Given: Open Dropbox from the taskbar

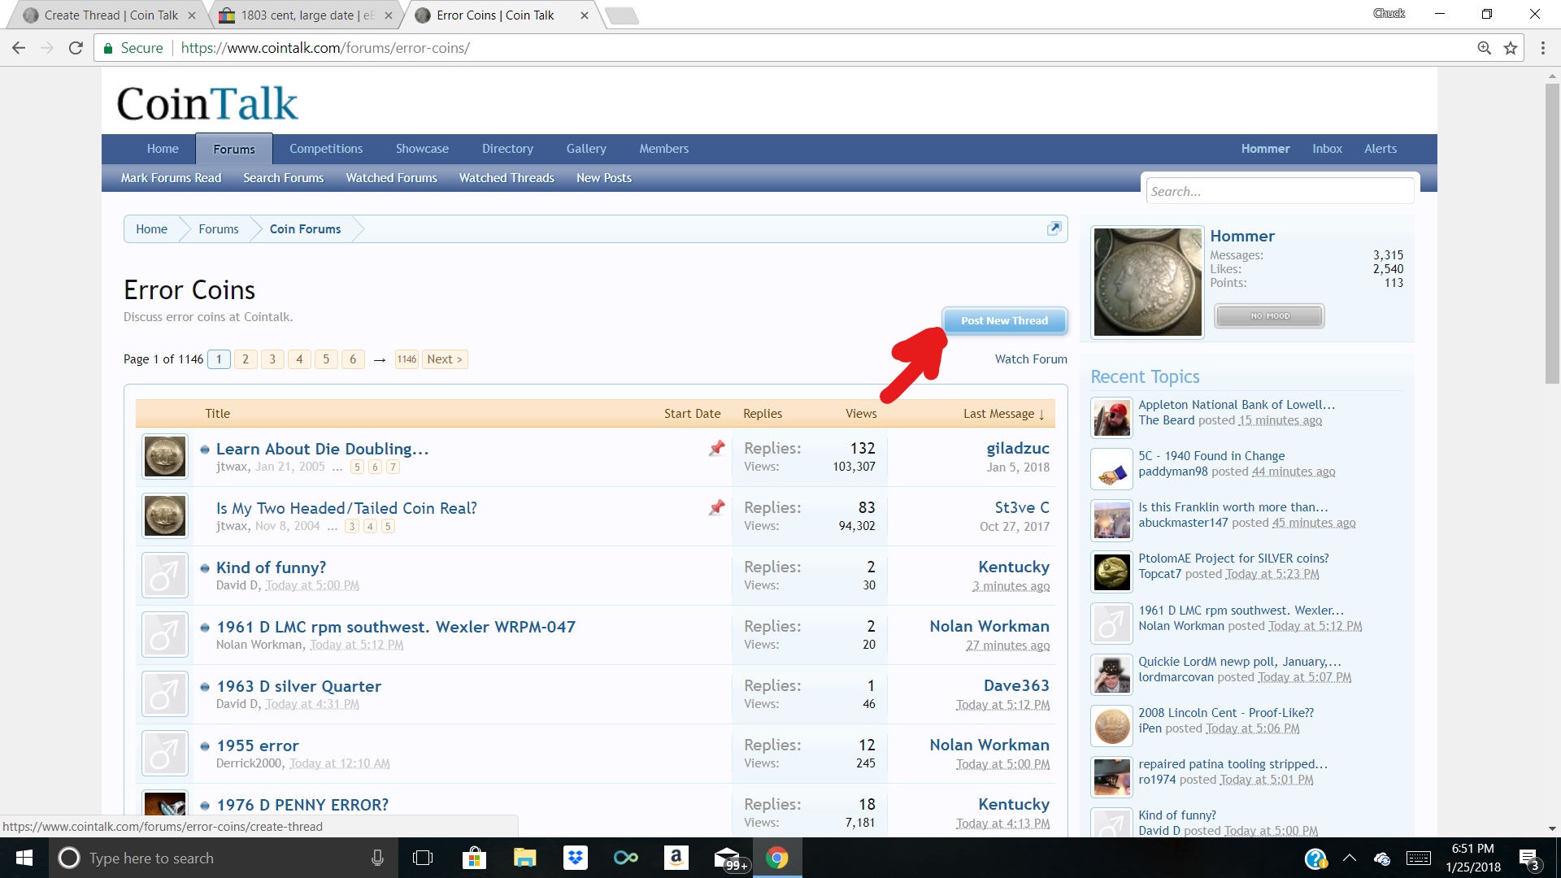Looking at the screenshot, I should [576, 858].
